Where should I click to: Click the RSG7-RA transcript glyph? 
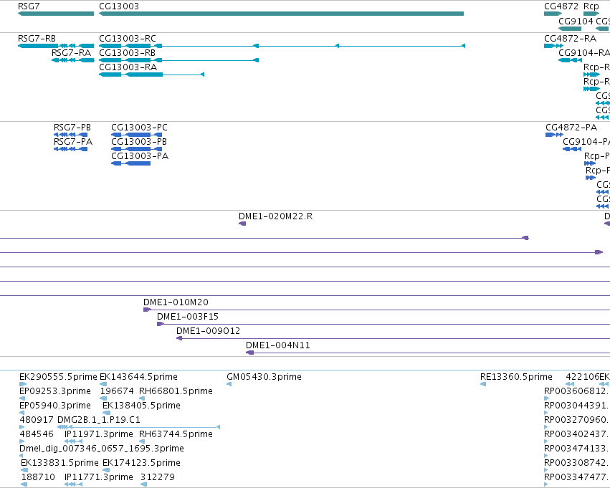click(73, 60)
